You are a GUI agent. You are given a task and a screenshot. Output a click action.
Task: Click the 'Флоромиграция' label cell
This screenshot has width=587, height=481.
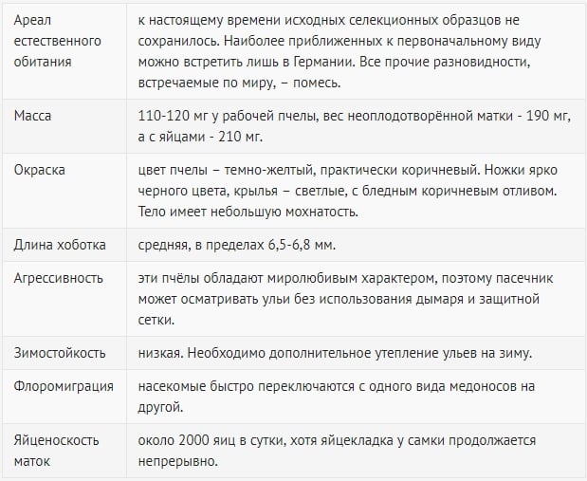point(64,386)
